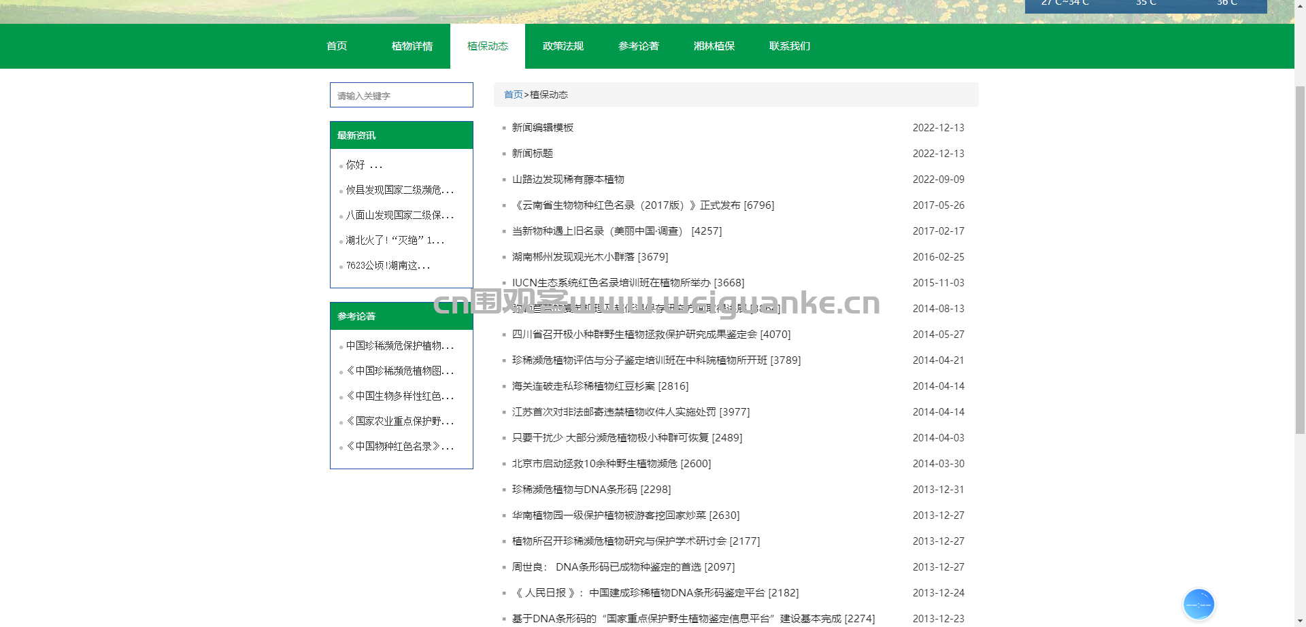The height and width of the screenshot is (627, 1306).
Task: Open 人民日报 DNA条形码鉴定平台 article
Action: coord(655,593)
